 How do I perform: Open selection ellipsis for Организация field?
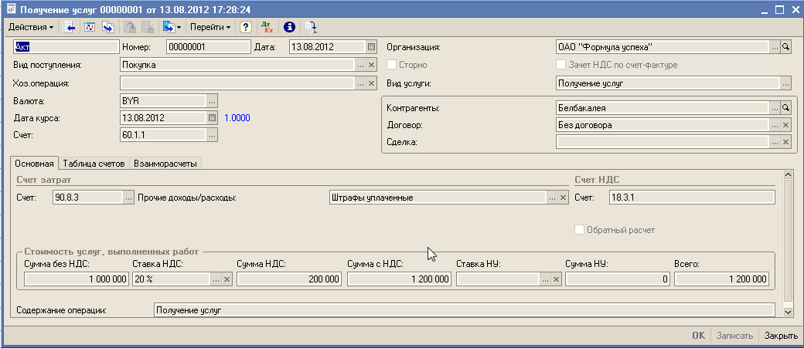click(775, 47)
